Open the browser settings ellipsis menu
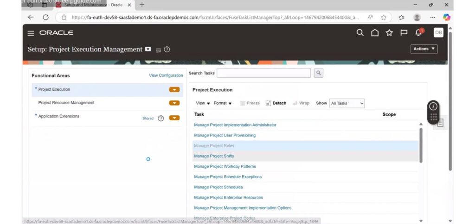Image resolution: width=475 pixels, height=224 pixels. click(433, 17)
